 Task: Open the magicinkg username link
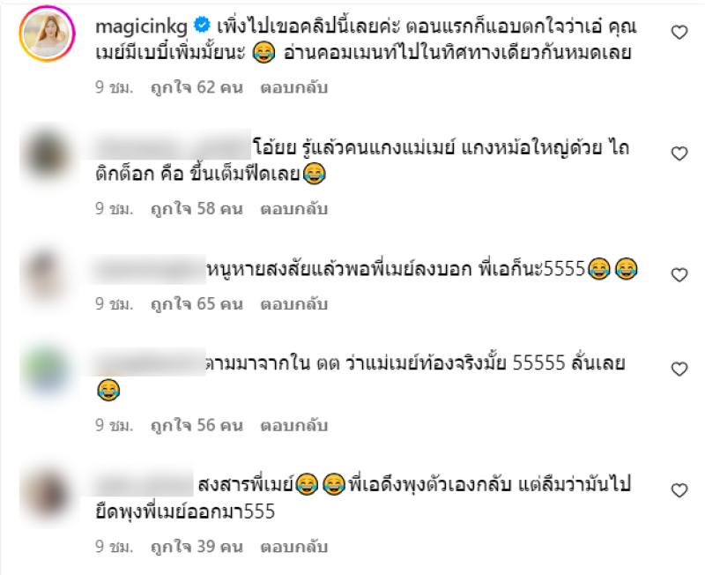click(141, 27)
